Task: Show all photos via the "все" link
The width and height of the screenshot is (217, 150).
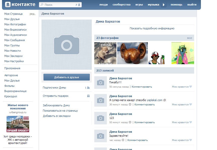Action: coord(189,38)
